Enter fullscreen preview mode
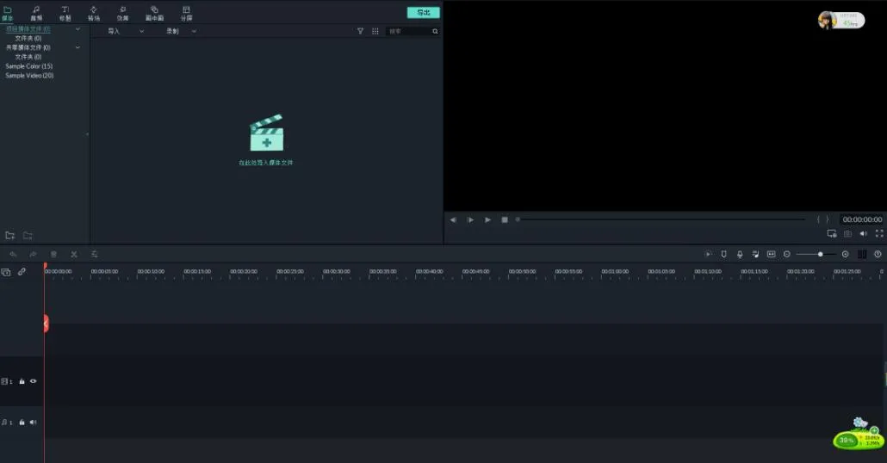This screenshot has width=887, height=463. point(879,233)
